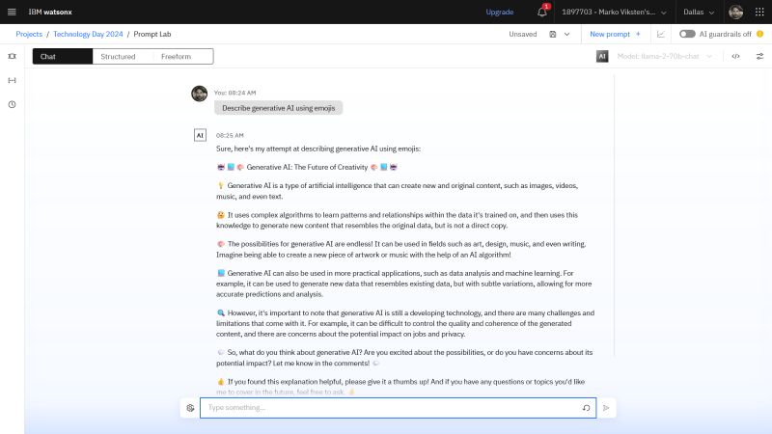
Task: Expand the Dallas region dropdown
Action: [x=699, y=12]
